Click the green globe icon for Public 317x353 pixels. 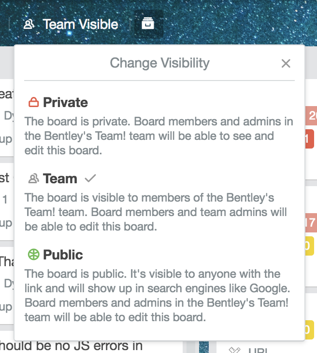pyautogui.click(x=33, y=255)
